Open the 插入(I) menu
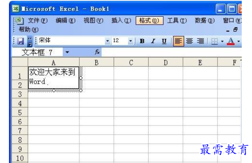The image size is (252, 163). tap(121, 20)
